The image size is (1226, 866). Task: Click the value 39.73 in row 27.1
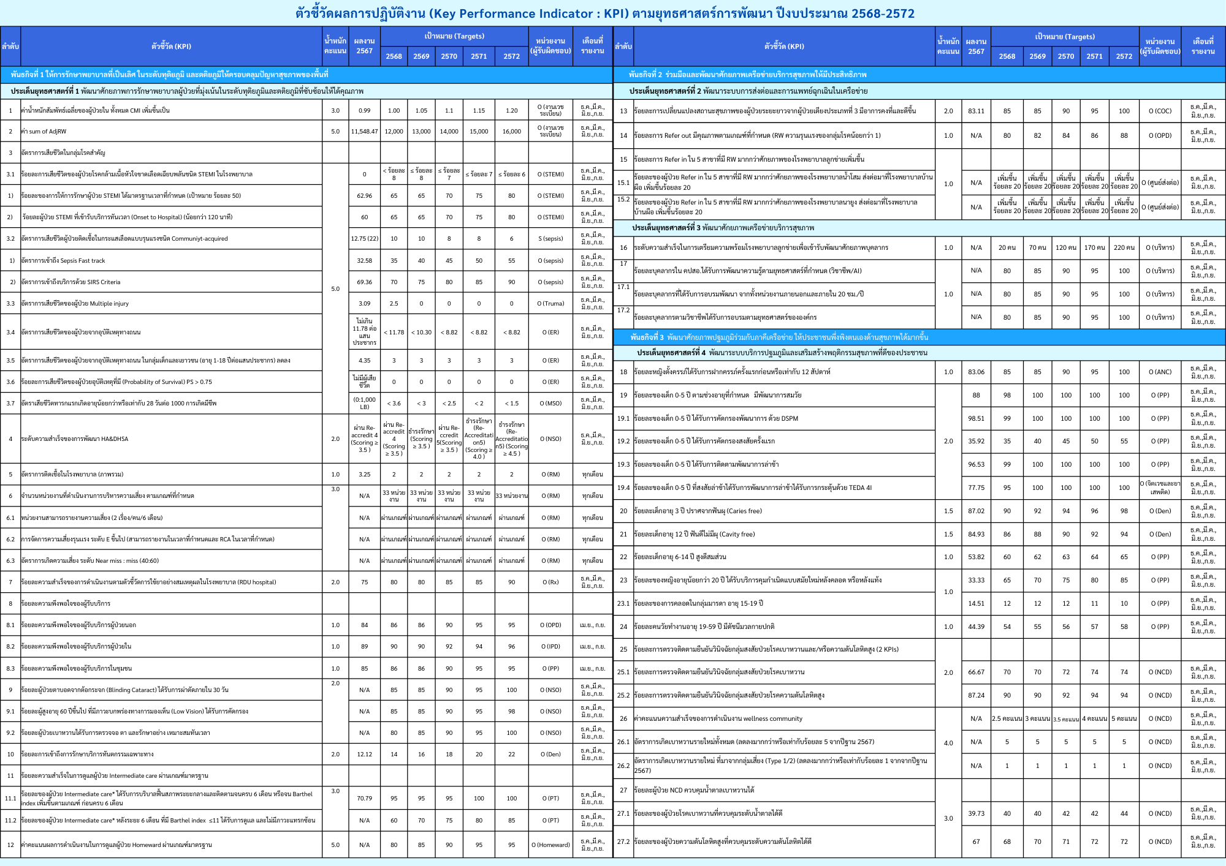(x=976, y=814)
